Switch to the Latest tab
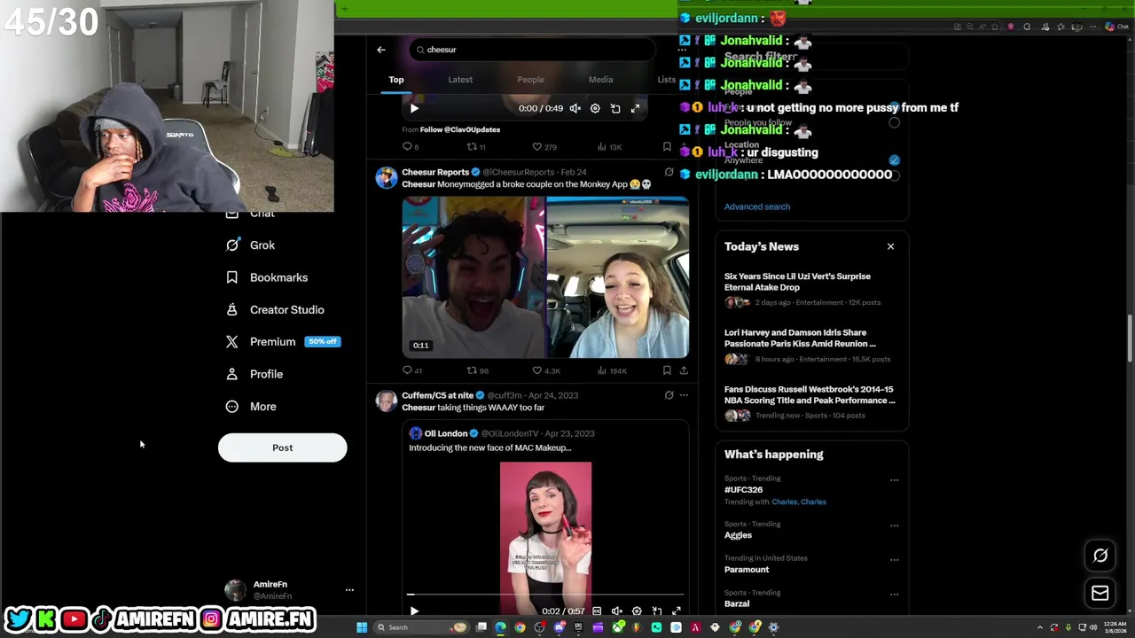The image size is (1135, 638). [460, 80]
